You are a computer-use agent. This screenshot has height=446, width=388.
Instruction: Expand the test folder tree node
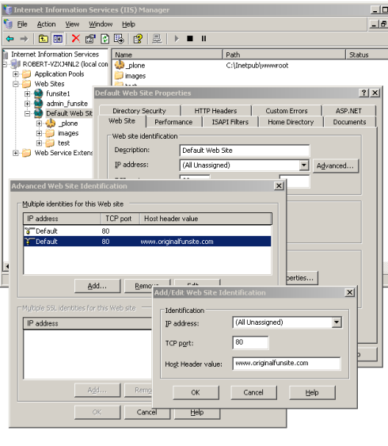point(39,143)
